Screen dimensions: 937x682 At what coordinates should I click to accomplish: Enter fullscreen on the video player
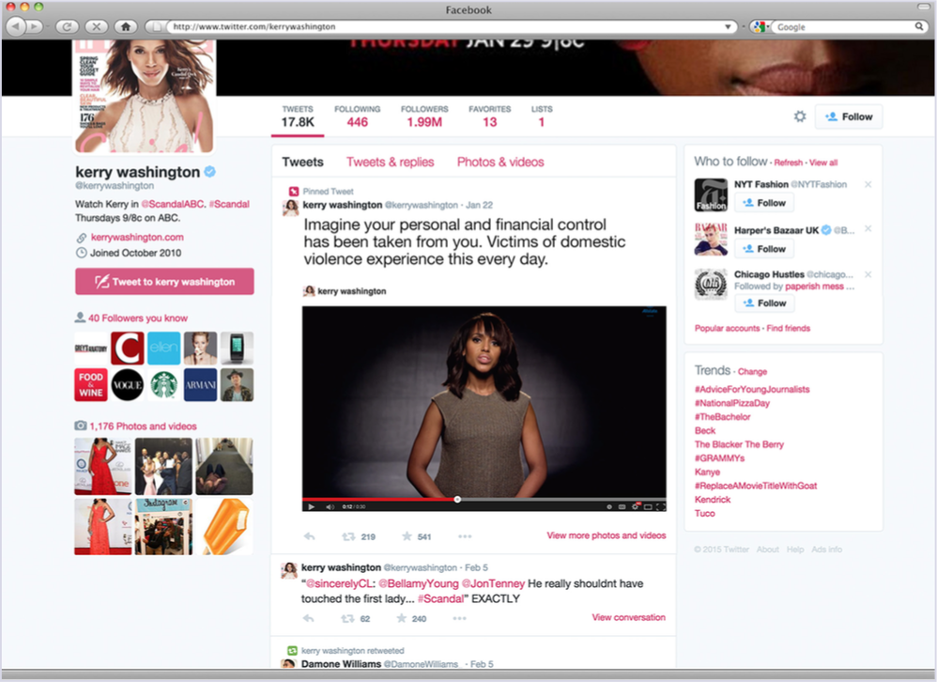coord(660,507)
